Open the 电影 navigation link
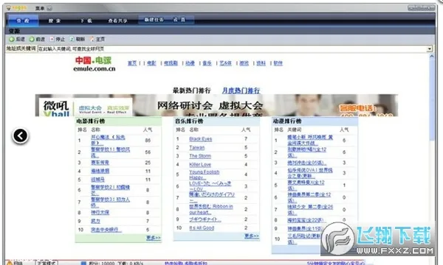The height and width of the screenshot is (265, 443). (x=151, y=63)
